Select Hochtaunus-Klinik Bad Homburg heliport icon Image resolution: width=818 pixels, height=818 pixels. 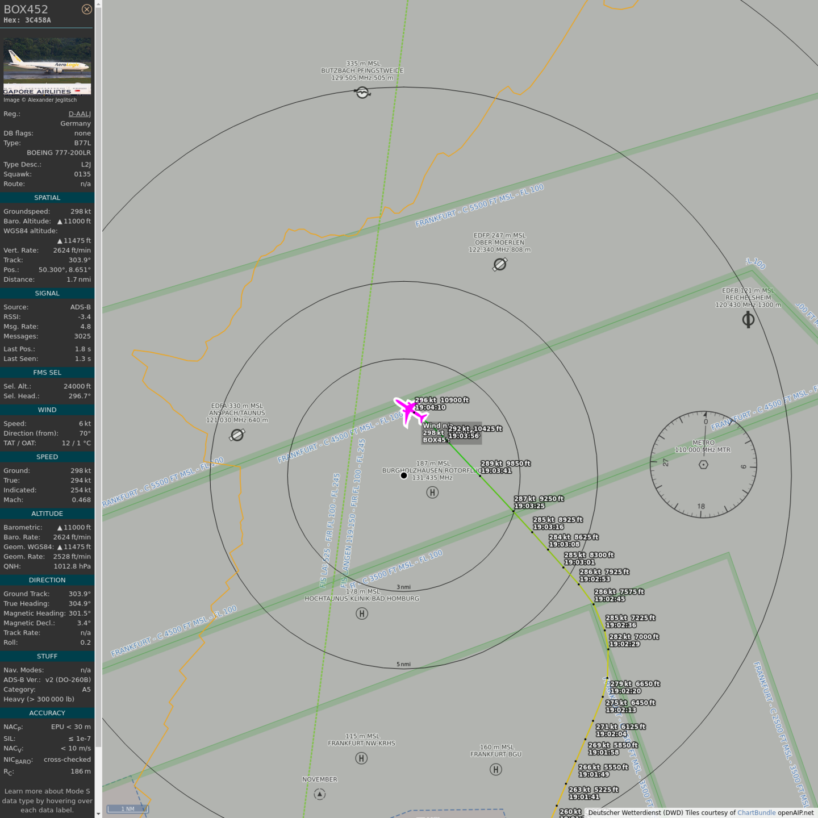pyautogui.click(x=362, y=613)
